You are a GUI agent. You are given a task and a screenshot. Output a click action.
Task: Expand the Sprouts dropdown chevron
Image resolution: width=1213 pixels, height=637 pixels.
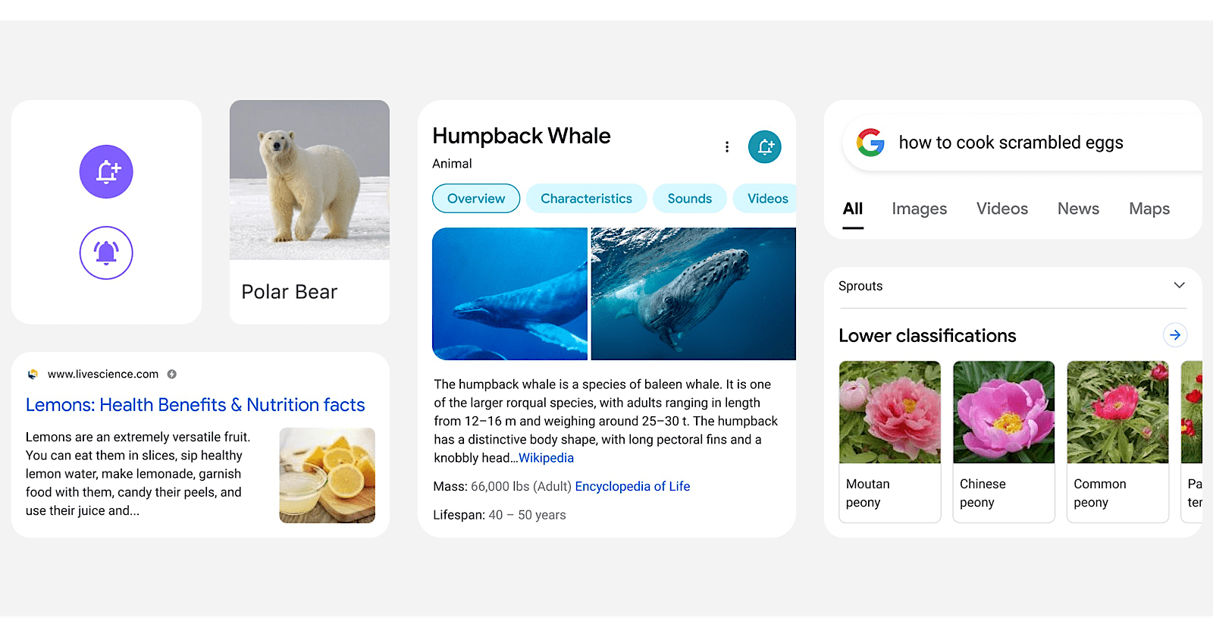click(1179, 286)
